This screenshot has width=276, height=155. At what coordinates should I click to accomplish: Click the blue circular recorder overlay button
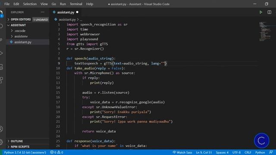(x=262, y=141)
